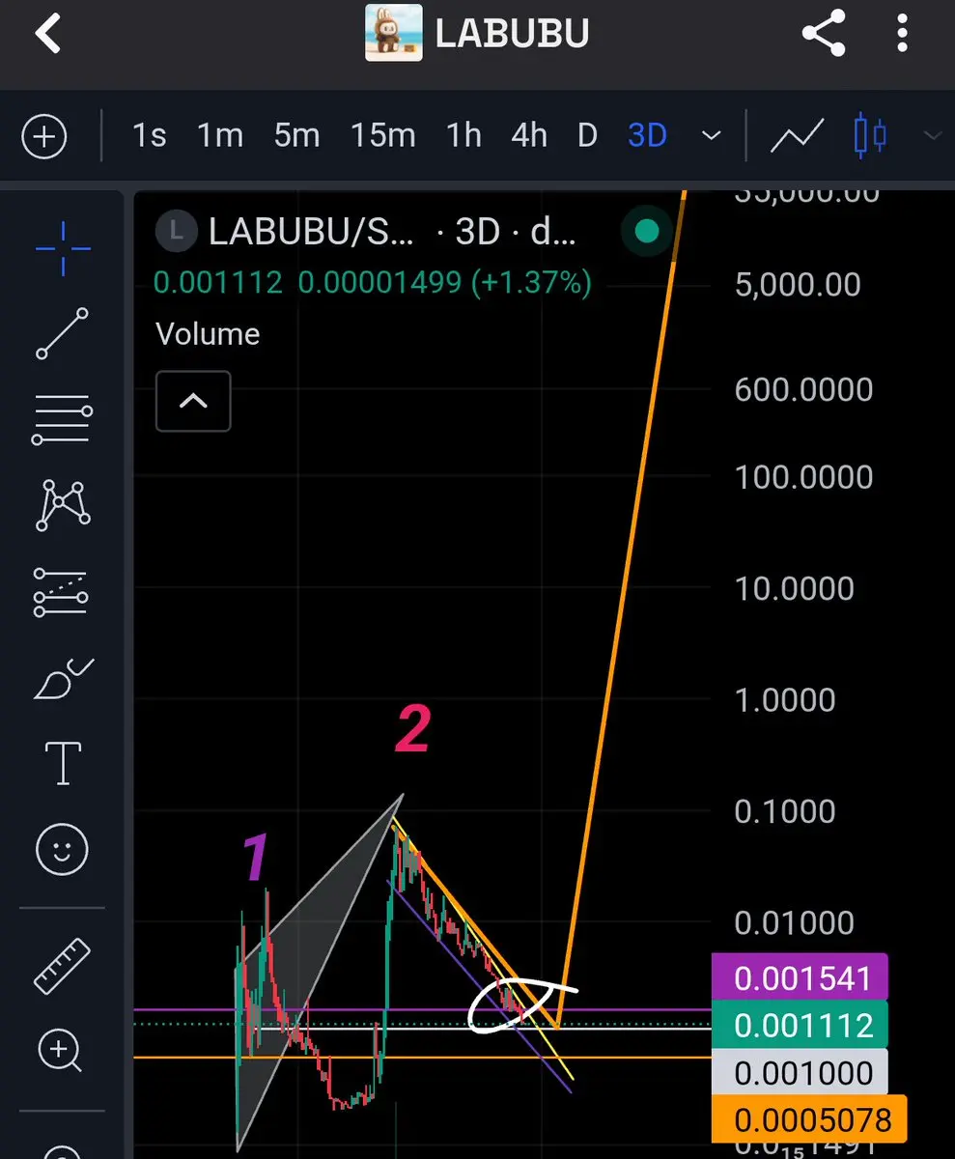Open the three-dot overflow menu
The width and height of the screenshot is (955, 1159).
coord(902,34)
